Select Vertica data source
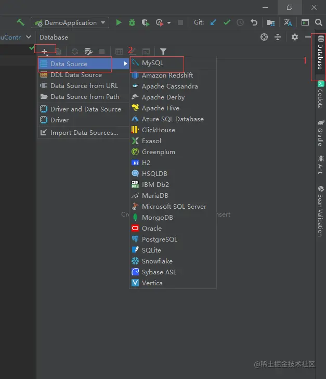Image resolution: width=326 pixels, height=379 pixels. (173, 283)
